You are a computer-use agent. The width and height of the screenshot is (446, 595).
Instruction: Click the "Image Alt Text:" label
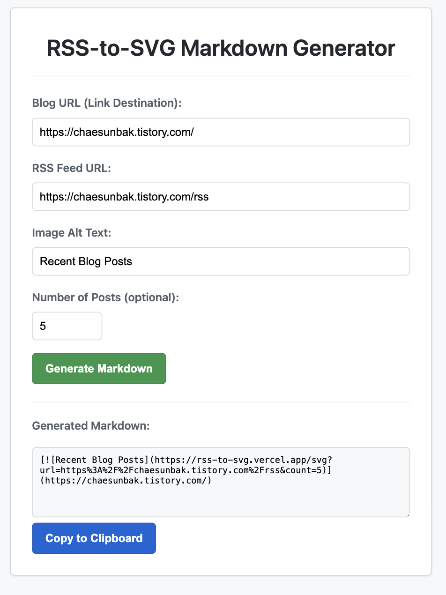click(72, 232)
